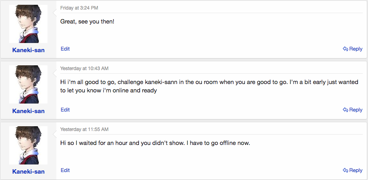Select the Reply text on the Friday 3:24 PM post
The image size is (368, 180).
(356, 49)
